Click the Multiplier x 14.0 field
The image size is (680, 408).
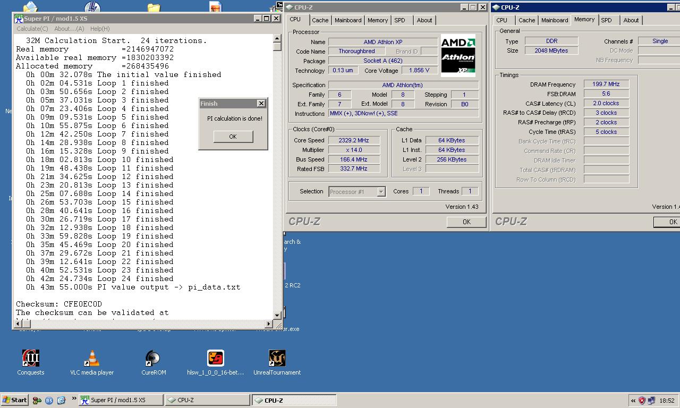tap(353, 150)
